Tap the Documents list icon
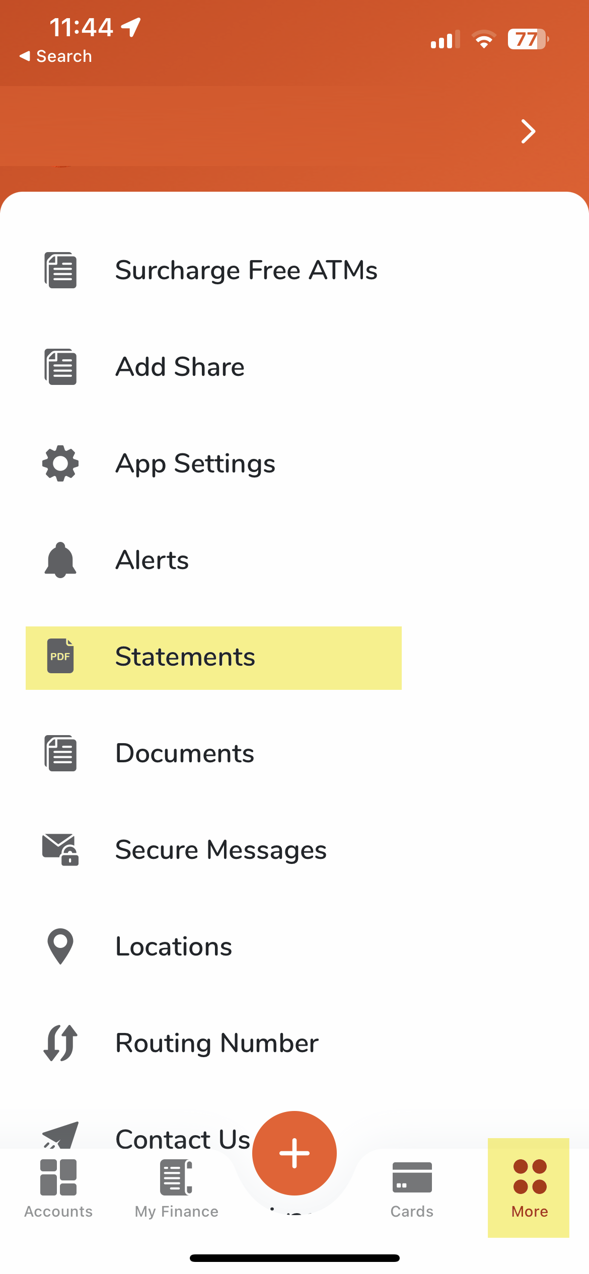Viewport: 589px width, 1274px height. point(60,753)
